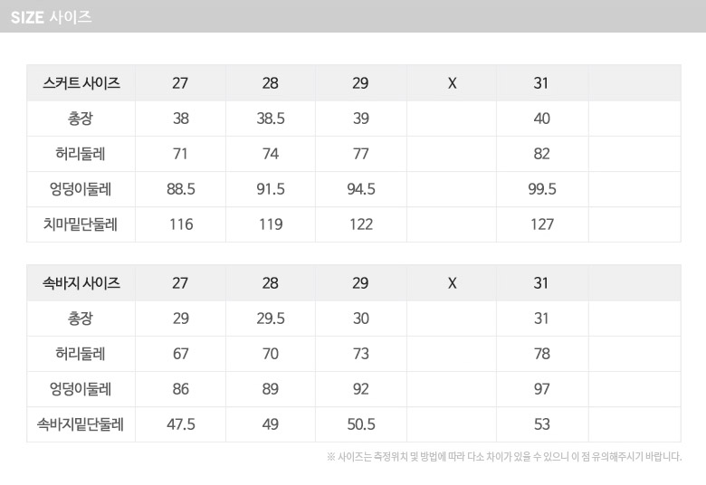
Task: Select inner shorts length value 29.5
Action: click(x=271, y=319)
